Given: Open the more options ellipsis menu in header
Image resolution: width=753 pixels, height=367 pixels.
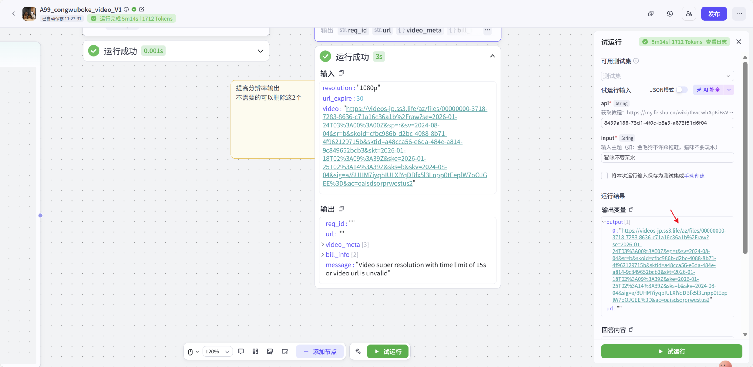Looking at the screenshot, I should point(739,14).
